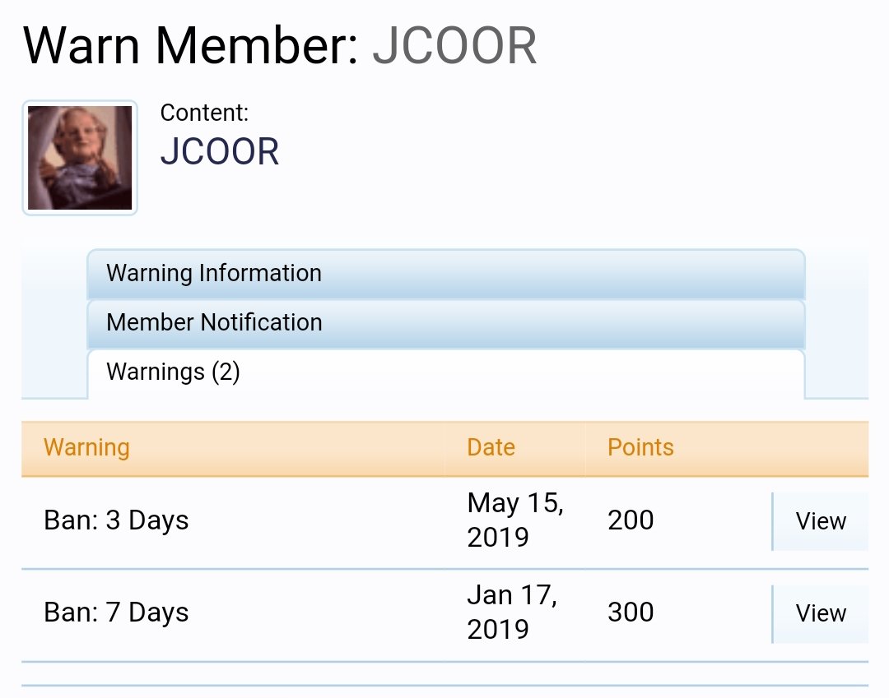Image resolution: width=889 pixels, height=698 pixels.
Task: Expand the Warning Information section
Action: click(445, 274)
